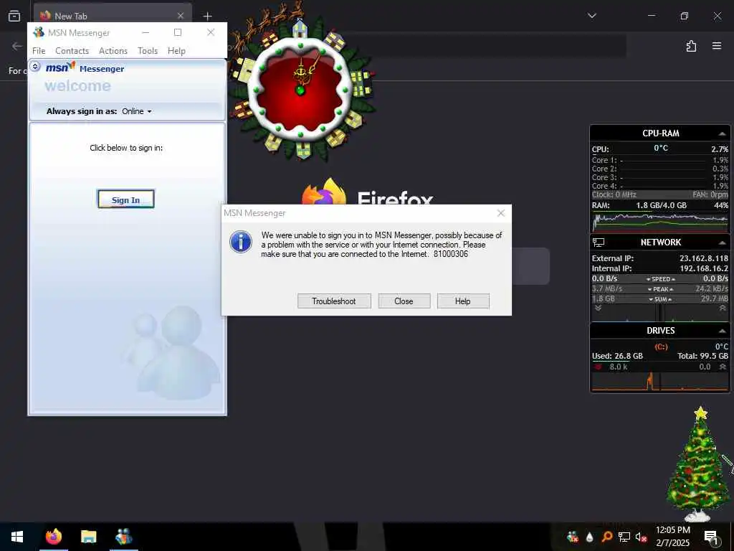Open File Explorer from the taskbar
The width and height of the screenshot is (734, 551).
coord(88,537)
